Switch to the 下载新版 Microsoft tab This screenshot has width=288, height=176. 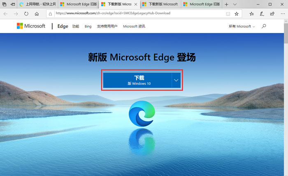tap(160, 4)
